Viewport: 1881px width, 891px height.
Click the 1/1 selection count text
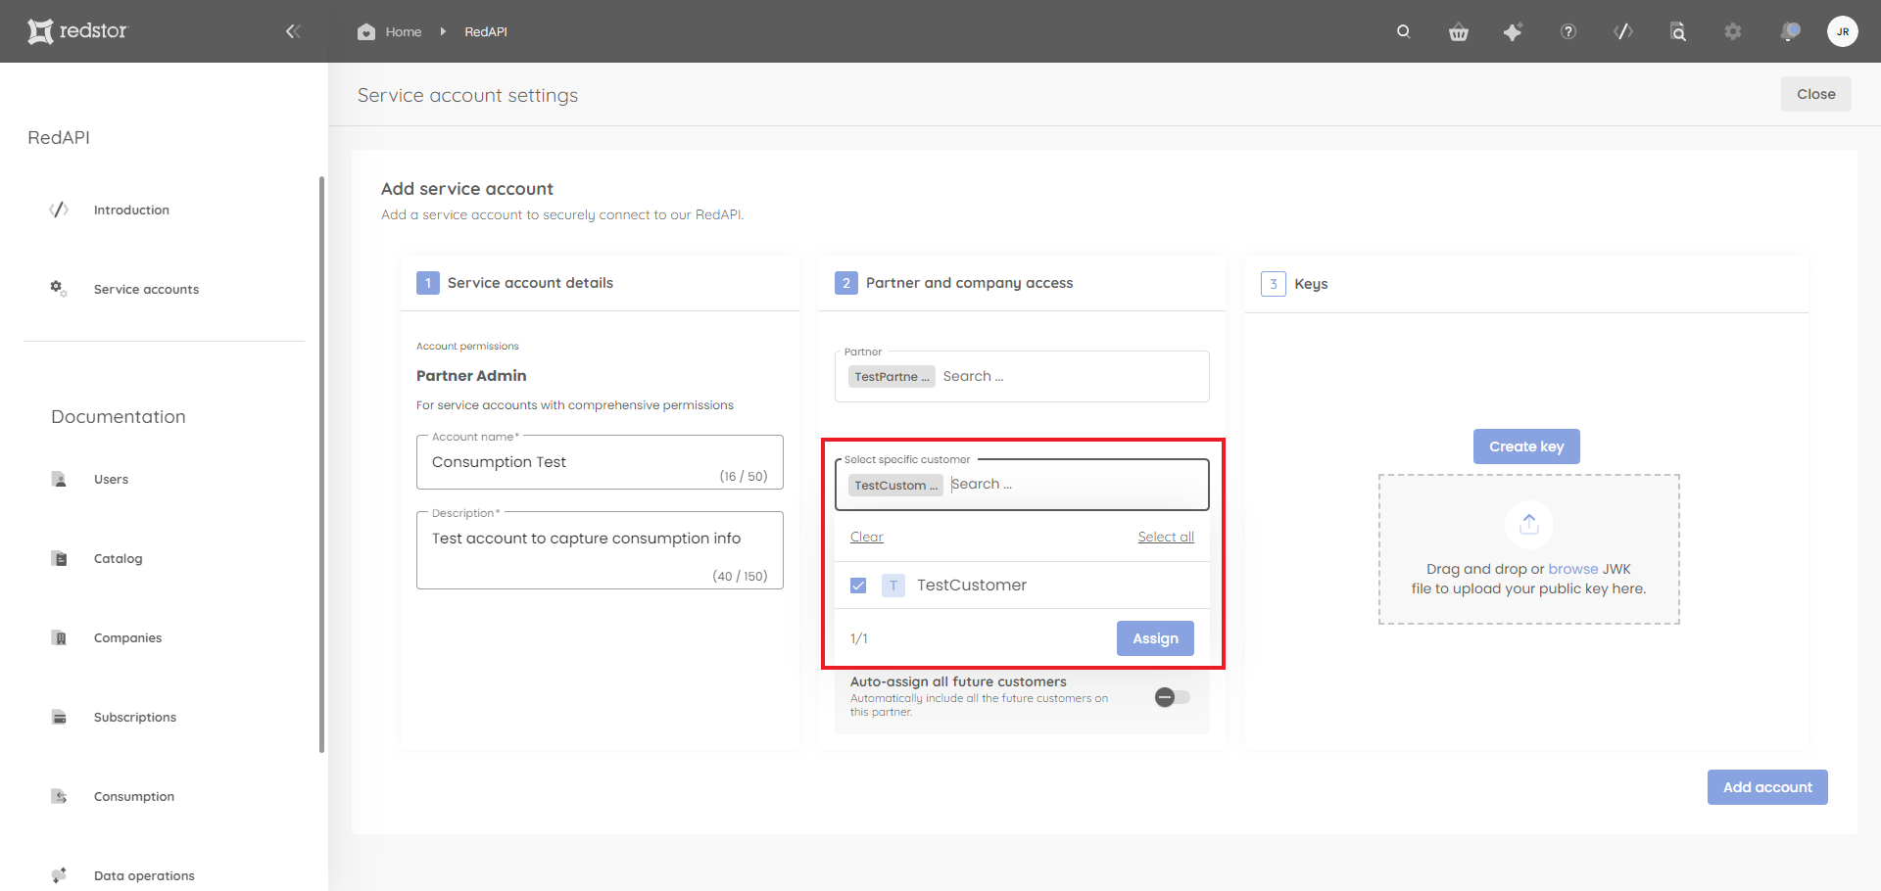pyautogui.click(x=859, y=638)
